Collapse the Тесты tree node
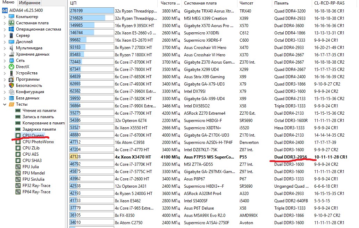The image size is (359, 228). click(x=5, y=104)
